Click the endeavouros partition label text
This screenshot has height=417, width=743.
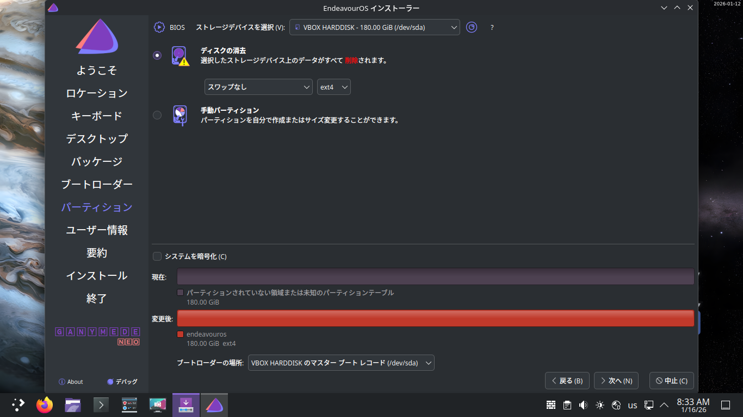pyautogui.click(x=207, y=334)
